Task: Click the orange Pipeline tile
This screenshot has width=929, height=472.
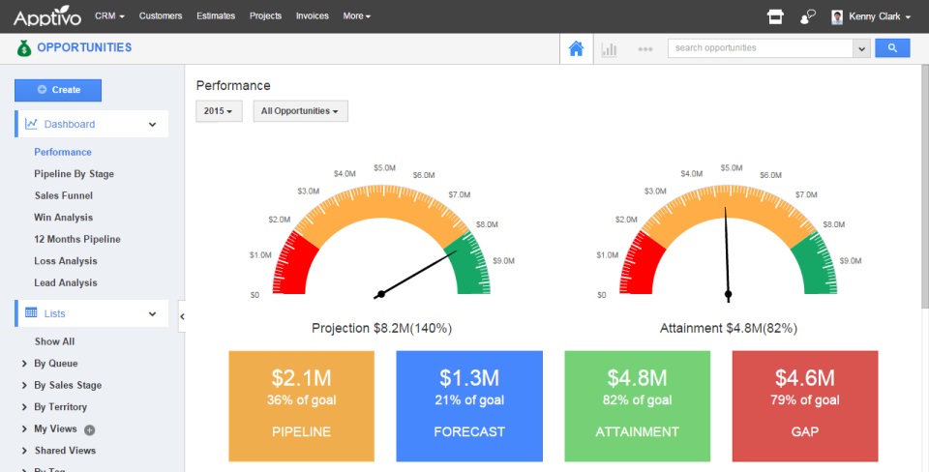Action: pos(301,405)
